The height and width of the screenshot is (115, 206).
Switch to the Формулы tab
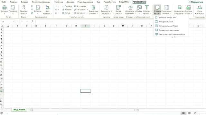pyautogui.click(x=59, y=2)
